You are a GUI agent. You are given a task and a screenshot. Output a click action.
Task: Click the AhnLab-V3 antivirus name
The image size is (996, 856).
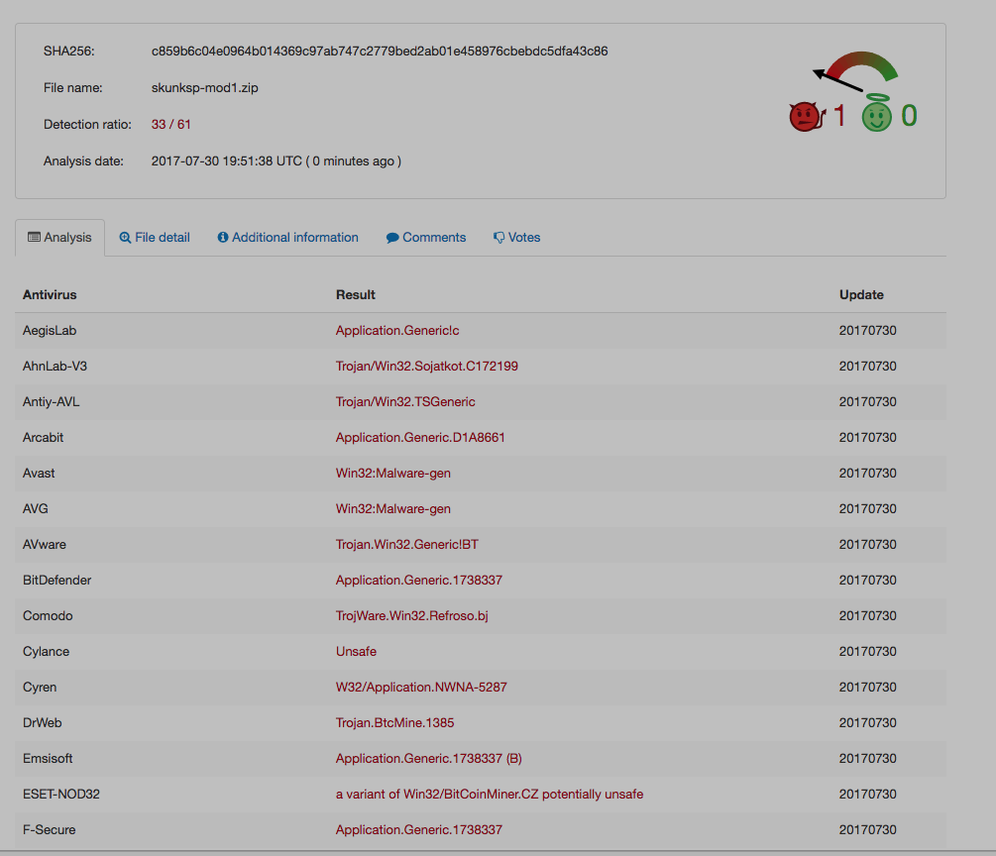[x=55, y=366]
